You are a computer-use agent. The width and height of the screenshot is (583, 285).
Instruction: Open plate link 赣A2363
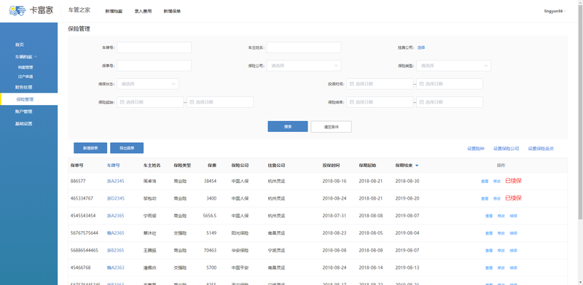tap(116, 268)
